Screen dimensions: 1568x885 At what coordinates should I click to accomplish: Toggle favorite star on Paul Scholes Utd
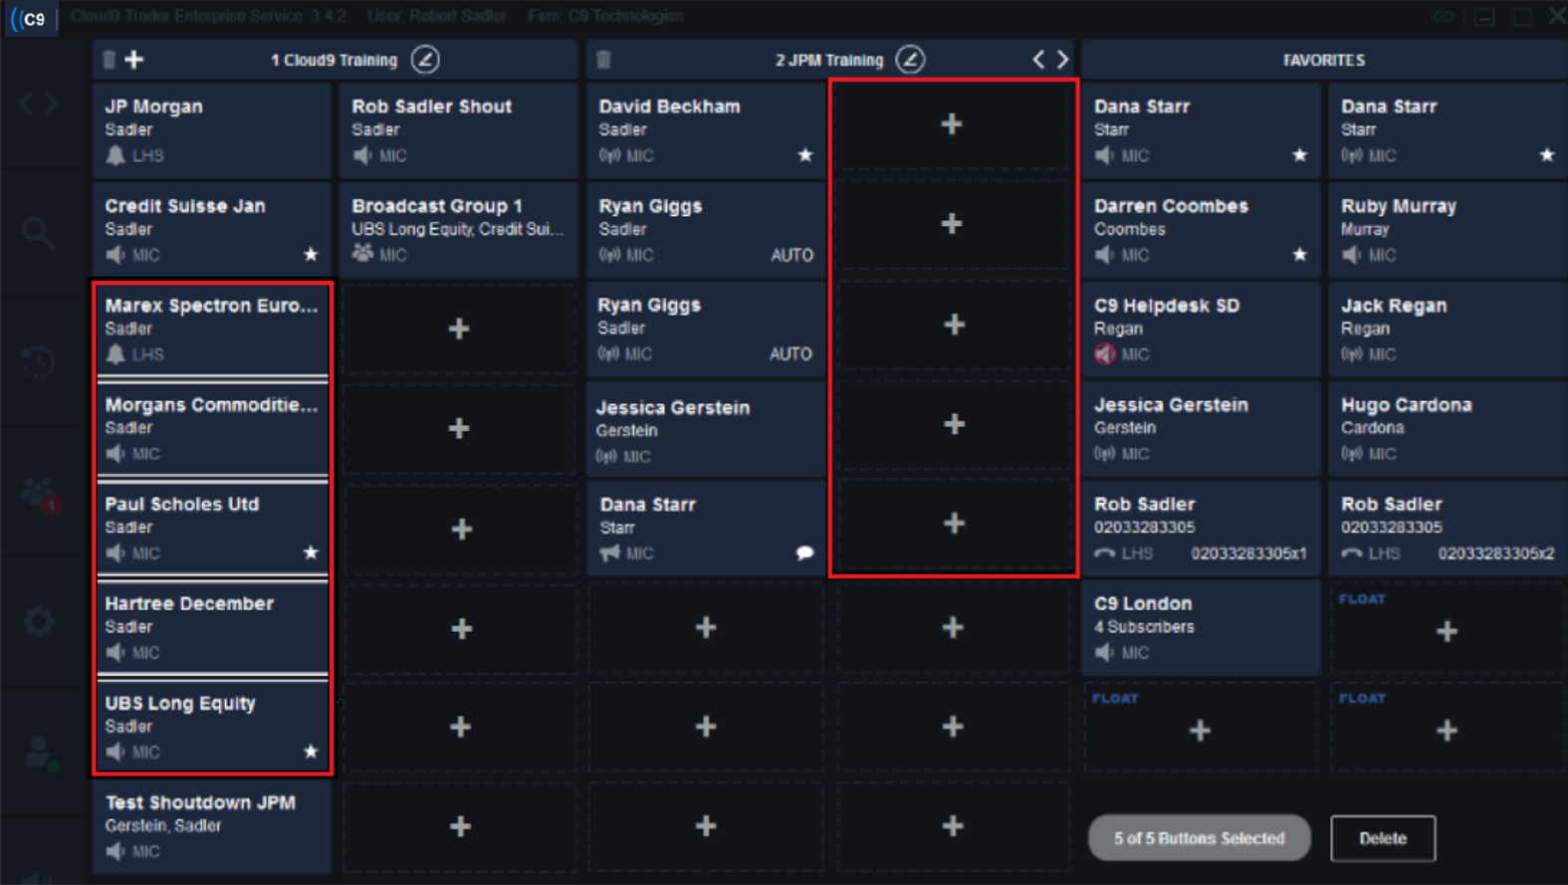(311, 553)
